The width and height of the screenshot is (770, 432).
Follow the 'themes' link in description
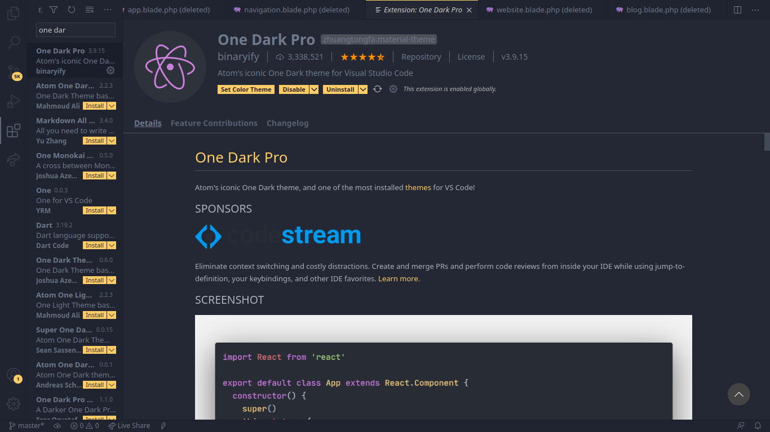click(x=418, y=187)
